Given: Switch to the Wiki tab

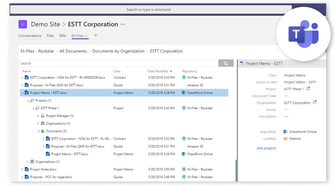Looking at the screenshot, I should click(63, 36).
